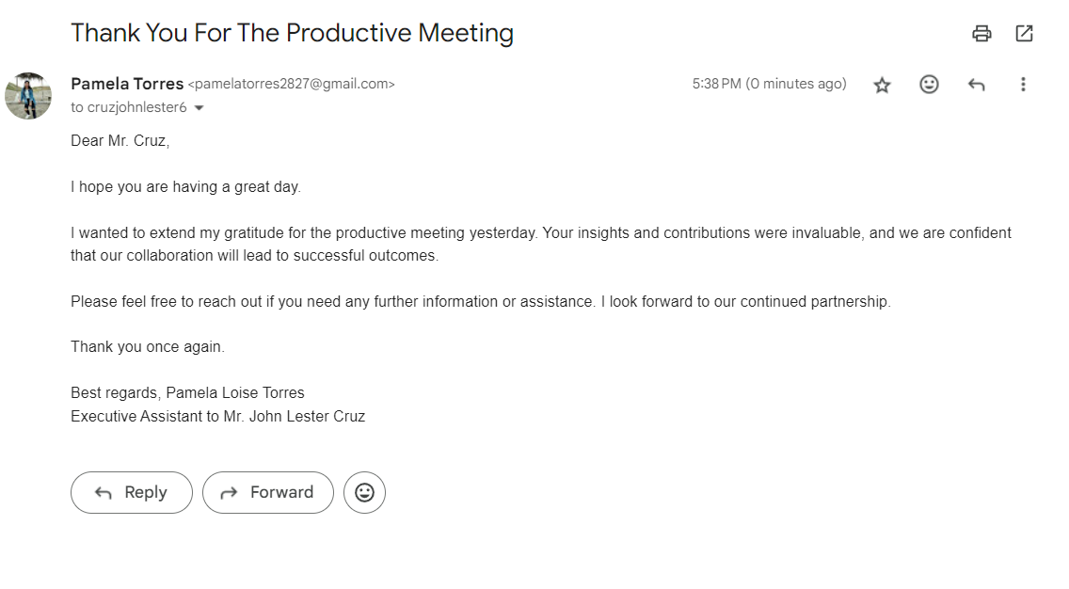Open the email in a new window
The height and width of the screenshot is (589, 1069).
pos(1024,34)
